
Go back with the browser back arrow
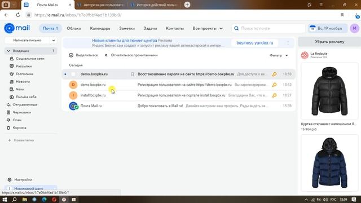[x=6, y=15]
